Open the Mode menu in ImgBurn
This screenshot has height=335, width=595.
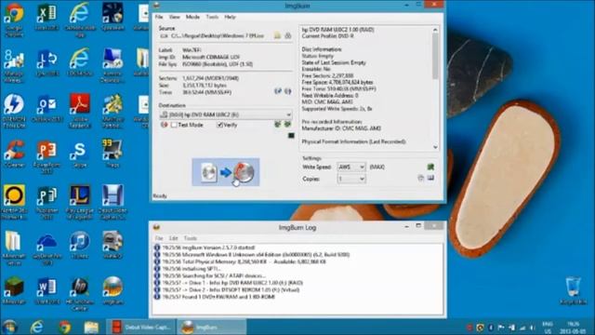[192, 17]
